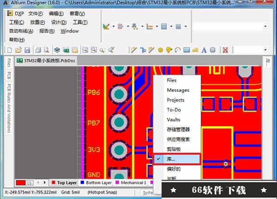Open the combo box after red X icon
Image resolution: width=277 pixels, height=199 pixels.
pos(251,50)
